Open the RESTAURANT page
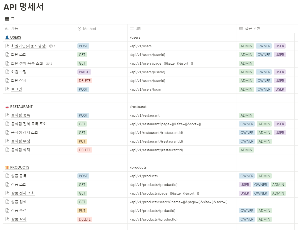This screenshot has width=298, height=230. [x=21, y=107]
